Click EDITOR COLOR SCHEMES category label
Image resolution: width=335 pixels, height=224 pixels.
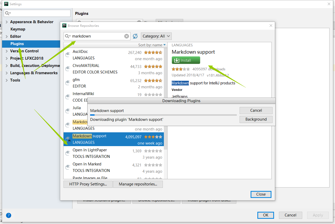click(x=95, y=72)
